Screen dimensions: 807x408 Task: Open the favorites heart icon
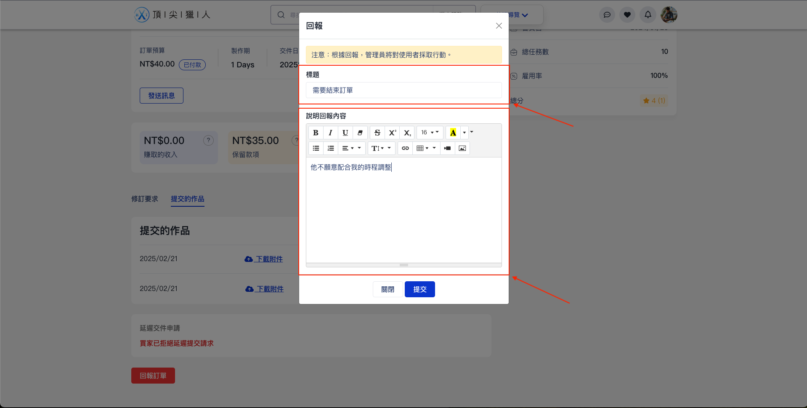tap(627, 14)
